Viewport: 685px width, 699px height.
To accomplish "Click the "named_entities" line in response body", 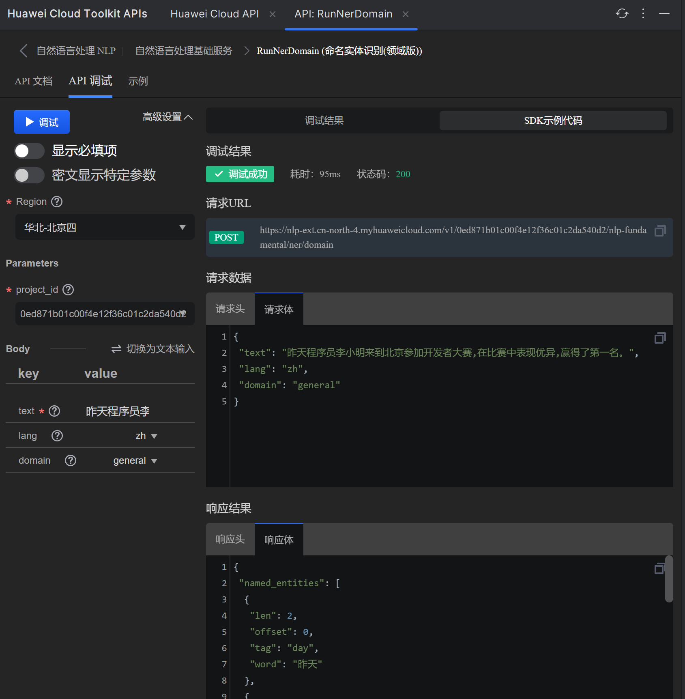I will pos(290,583).
